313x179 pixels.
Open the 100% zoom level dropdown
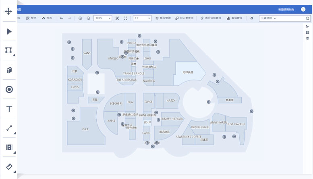click(103, 18)
